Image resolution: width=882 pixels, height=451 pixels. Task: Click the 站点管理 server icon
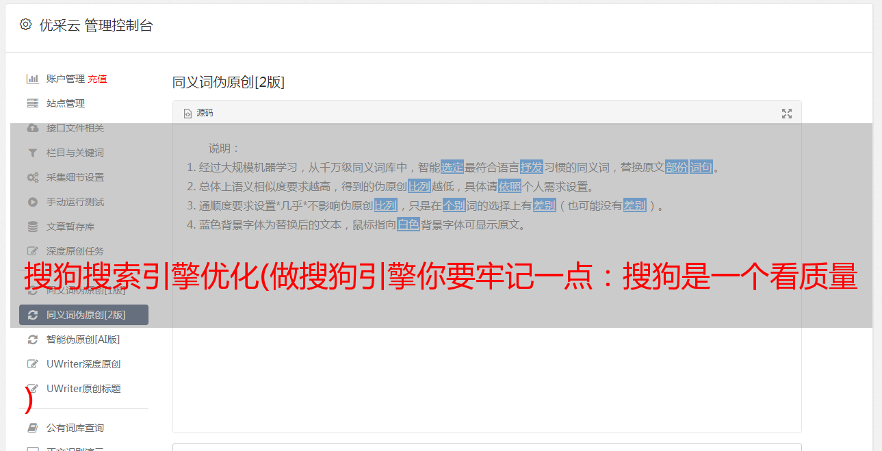(x=32, y=103)
